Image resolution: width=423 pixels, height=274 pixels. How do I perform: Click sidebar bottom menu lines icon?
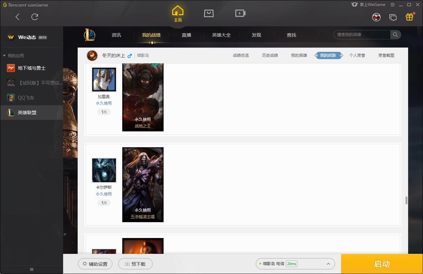pyautogui.click(x=32, y=269)
